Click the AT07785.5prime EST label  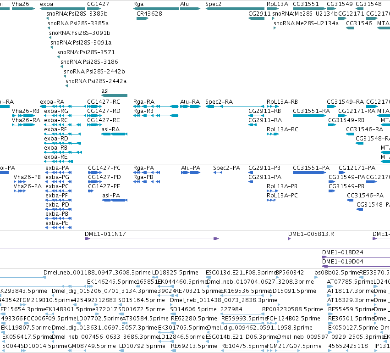[x=350, y=282]
